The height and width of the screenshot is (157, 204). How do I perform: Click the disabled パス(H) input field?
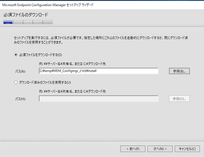point(99,99)
